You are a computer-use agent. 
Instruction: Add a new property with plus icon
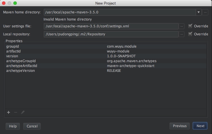(9, 112)
